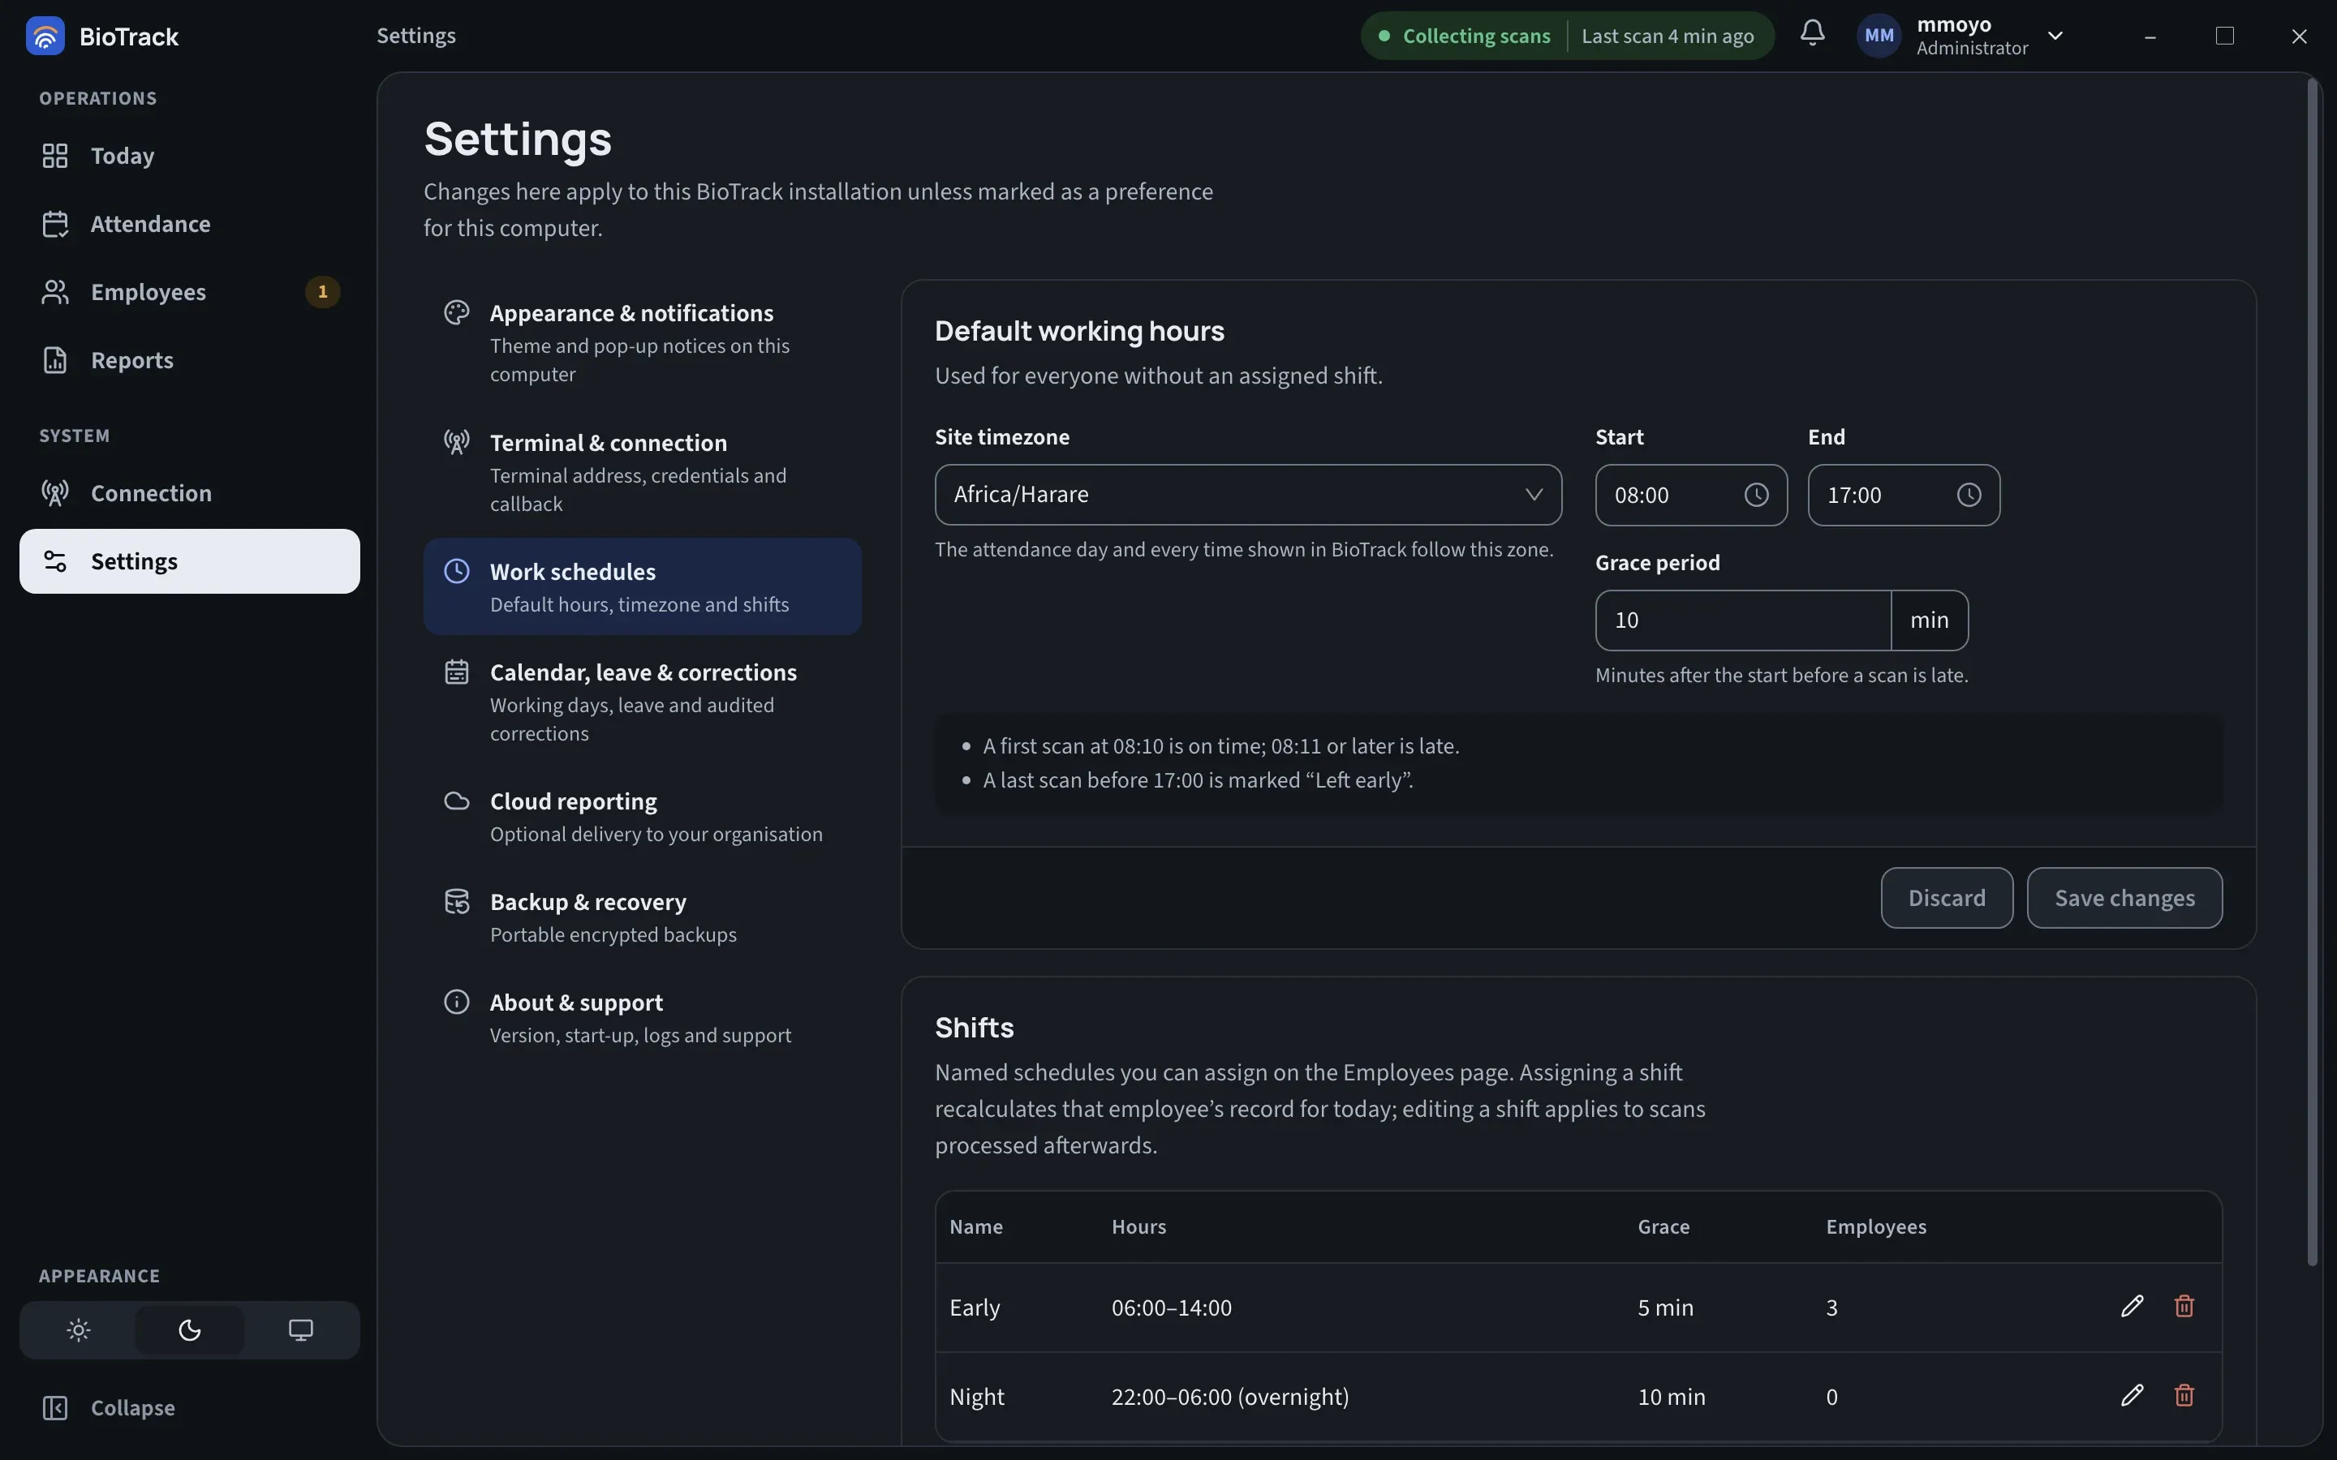2337x1460 pixels.
Task: Delete the Night shift
Action: pyautogui.click(x=2184, y=1395)
